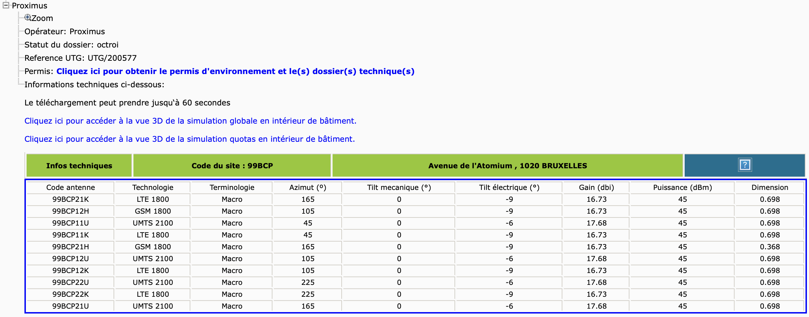Viewport: 809px width, 317px height.
Task: Open the environment permit and technical files link
Action: click(235, 71)
